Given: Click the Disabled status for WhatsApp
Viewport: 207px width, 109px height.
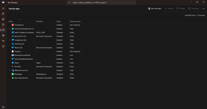Looking at the screenshot, I should tap(60, 74).
